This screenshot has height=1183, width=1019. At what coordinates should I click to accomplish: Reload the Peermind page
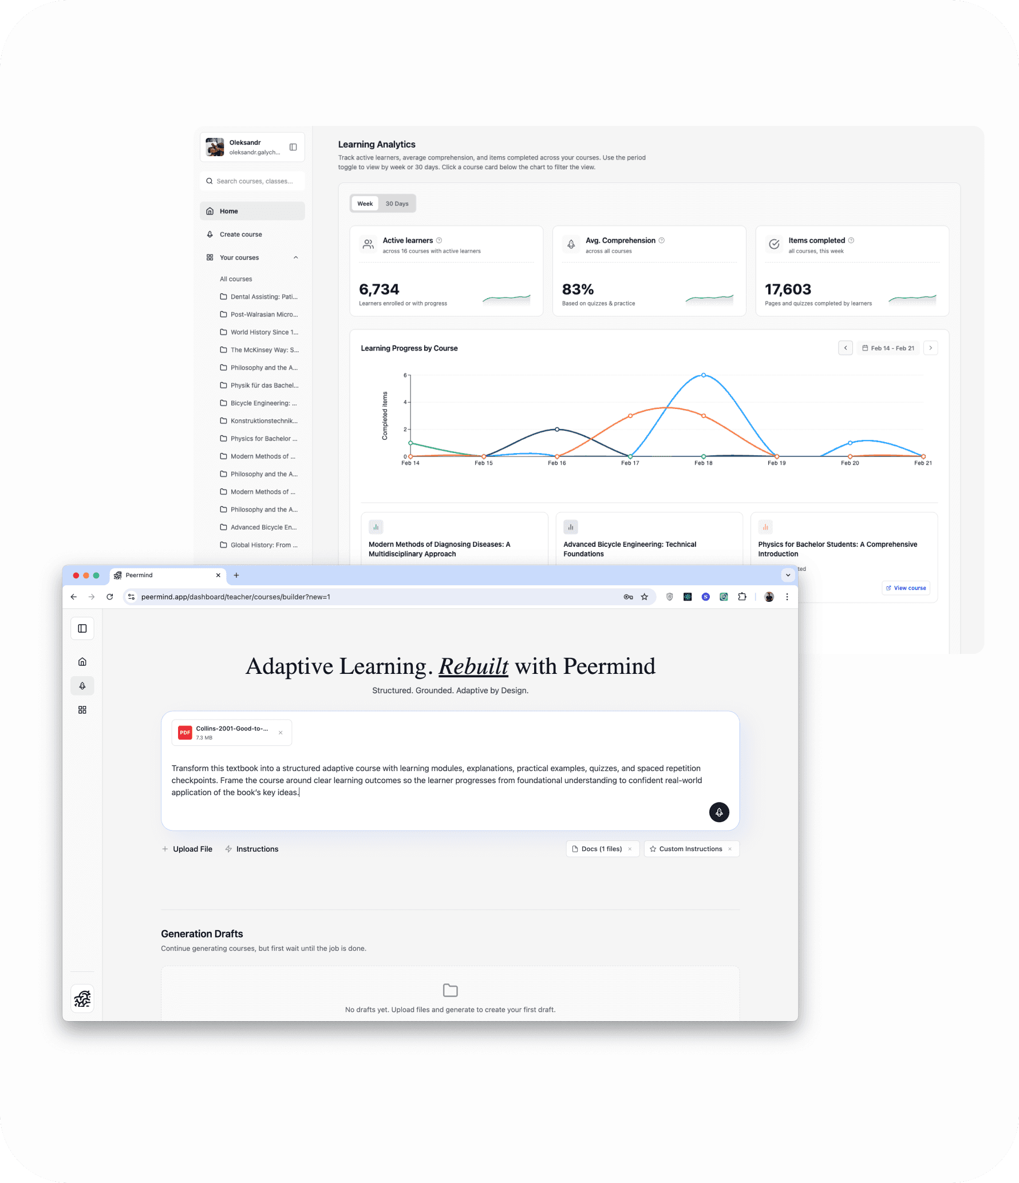pyautogui.click(x=110, y=597)
